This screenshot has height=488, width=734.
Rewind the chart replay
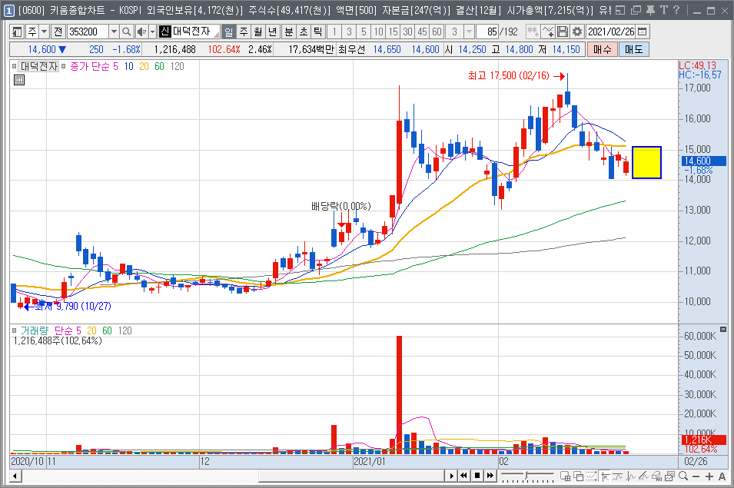[x=463, y=476]
